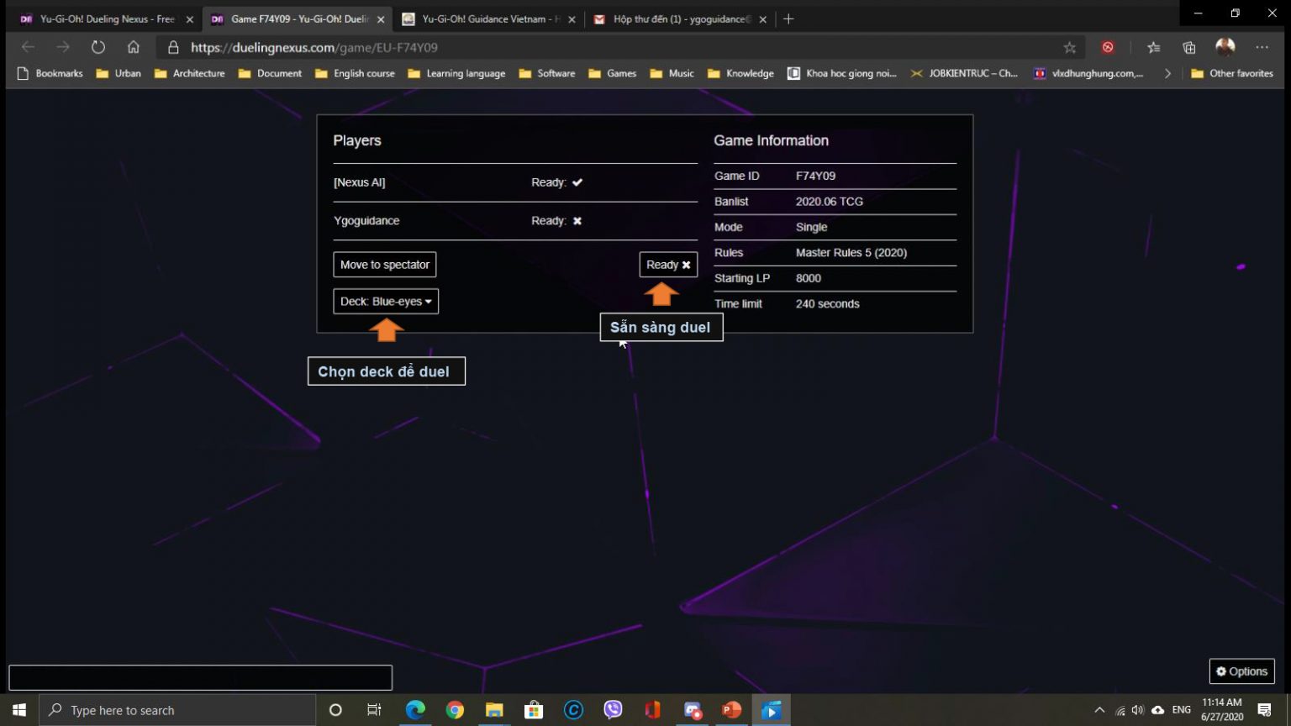Open Edge Collections from the toolbar
1291x726 pixels.
[x=1188, y=48]
